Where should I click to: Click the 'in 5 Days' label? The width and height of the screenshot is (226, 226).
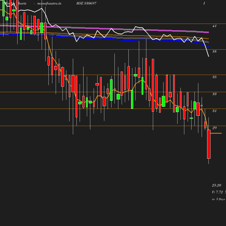click(218, 199)
